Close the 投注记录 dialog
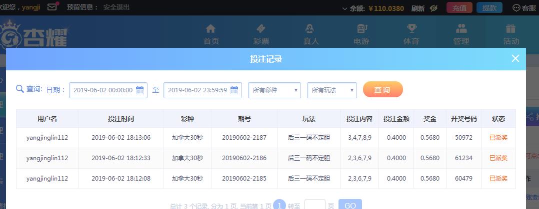The image size is (539, 209). [515, 59]
